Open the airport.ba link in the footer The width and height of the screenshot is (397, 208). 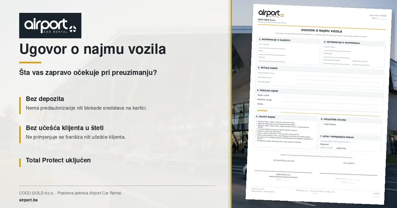28,200
